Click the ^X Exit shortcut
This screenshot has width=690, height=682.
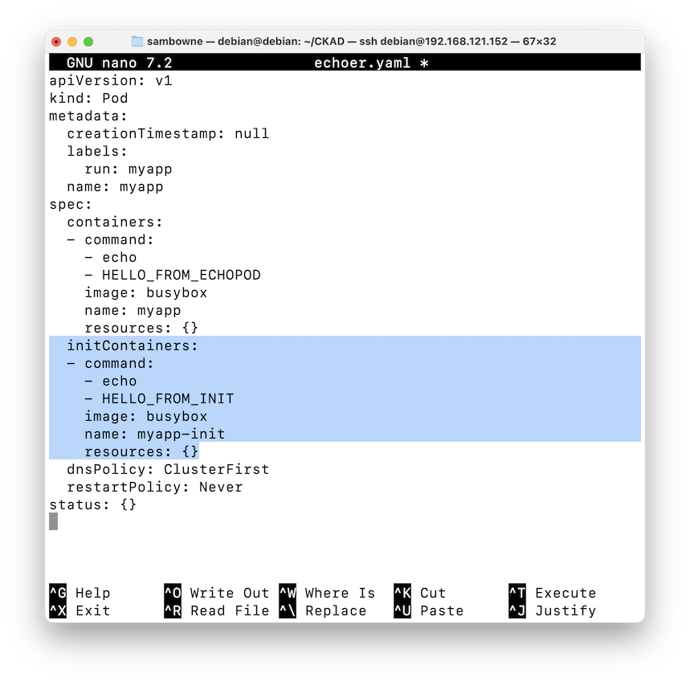click(80, 611)
